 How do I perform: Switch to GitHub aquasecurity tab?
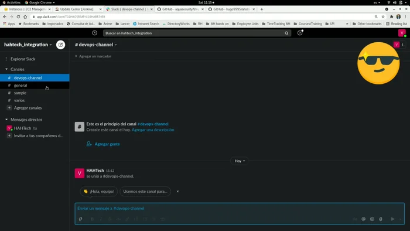(x=180, y=9)
